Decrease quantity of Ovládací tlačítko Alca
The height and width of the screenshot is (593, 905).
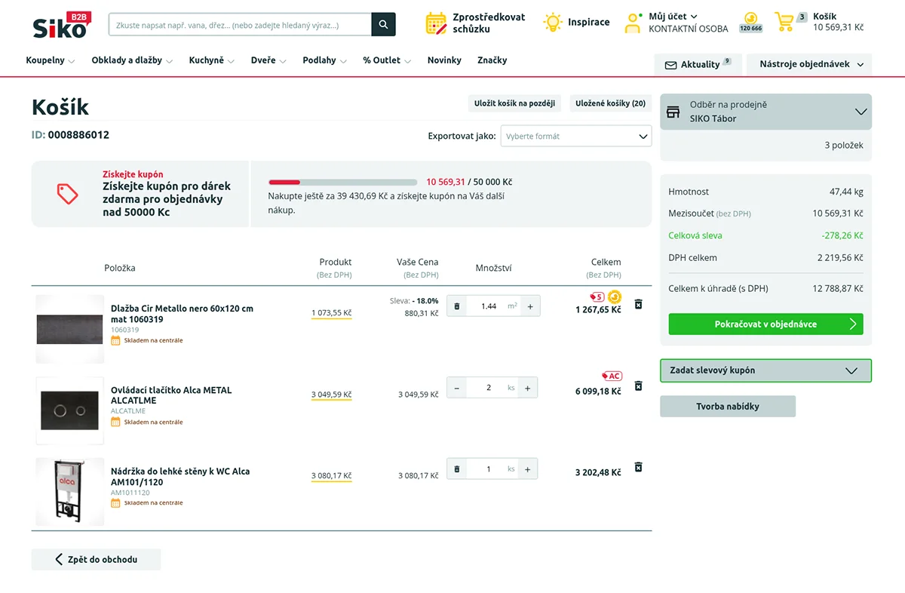coord(456,388)
